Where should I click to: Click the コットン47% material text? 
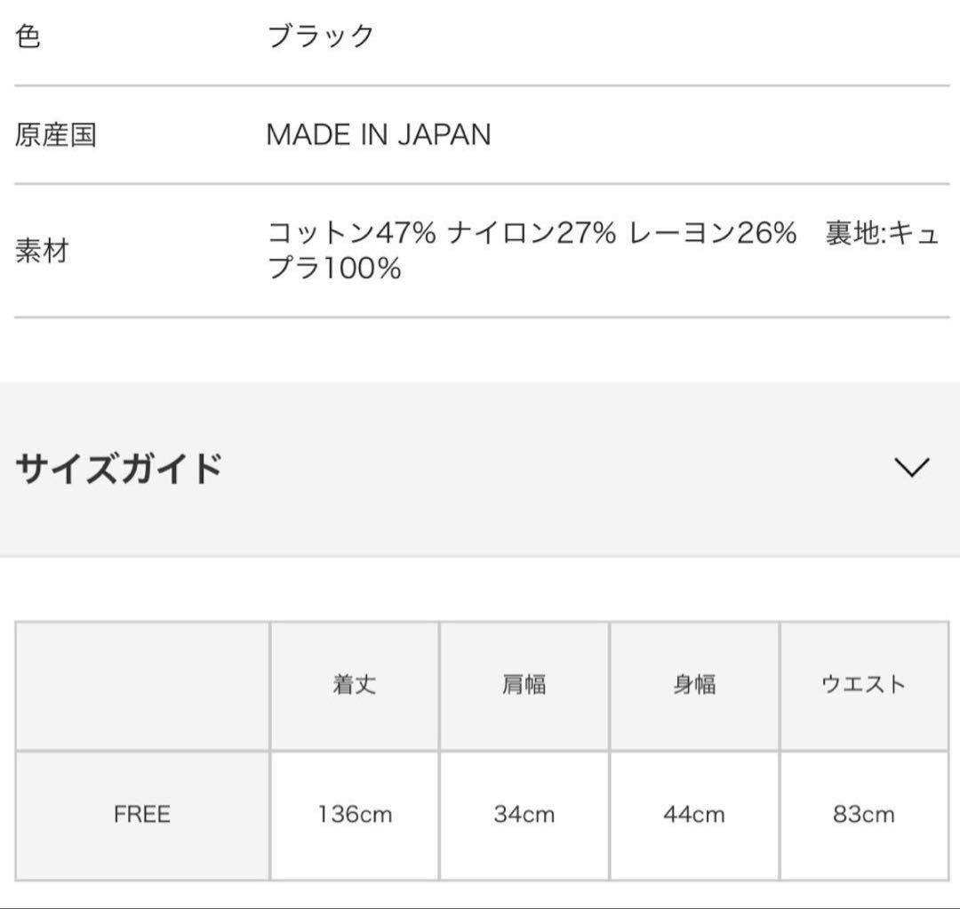(x=352, y=234)
